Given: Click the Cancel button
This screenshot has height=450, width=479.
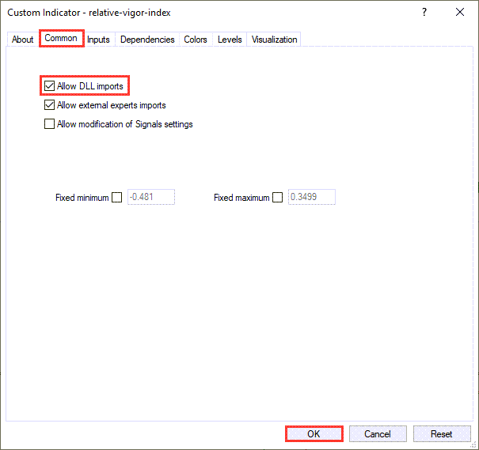Looking at the screenshot, I should (x=378, y=434).
